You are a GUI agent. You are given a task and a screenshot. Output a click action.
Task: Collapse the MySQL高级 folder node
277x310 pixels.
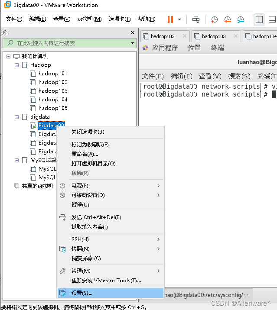click(16, 160)
